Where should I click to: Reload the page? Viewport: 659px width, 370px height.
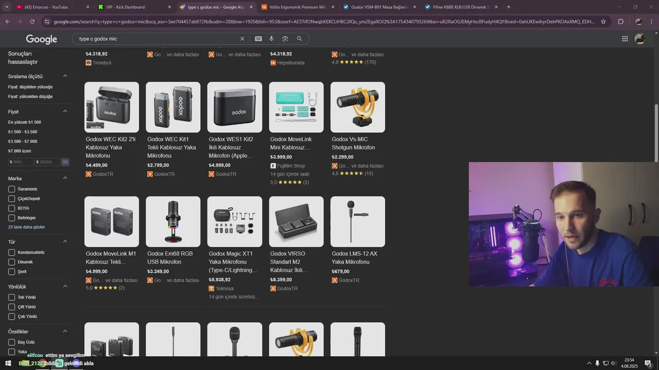coord(32,22)
